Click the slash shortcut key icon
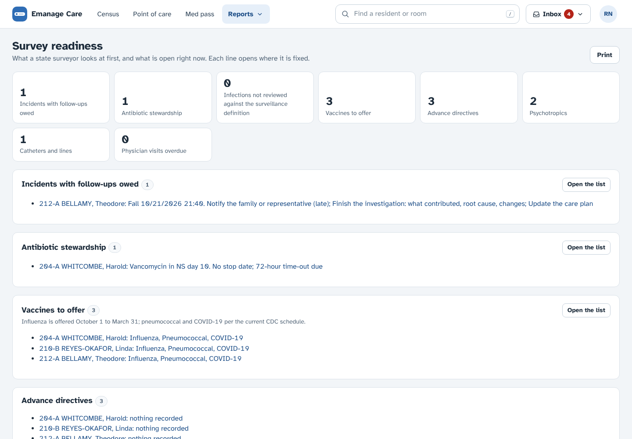Viewport: 632px width, 439px height. pyautogui.click(x=510, y=14)
